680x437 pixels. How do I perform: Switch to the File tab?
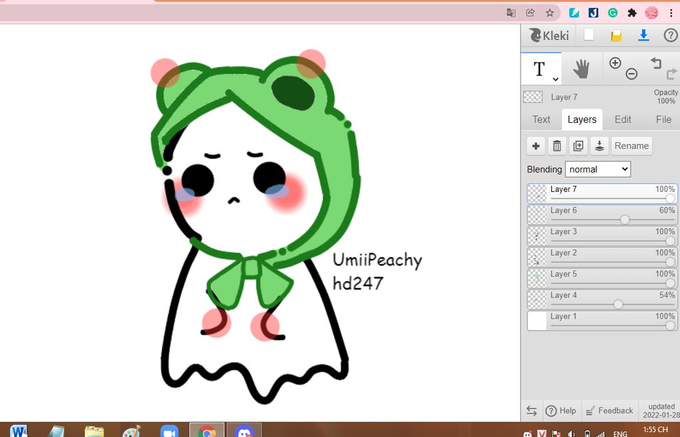click(663, 120)
